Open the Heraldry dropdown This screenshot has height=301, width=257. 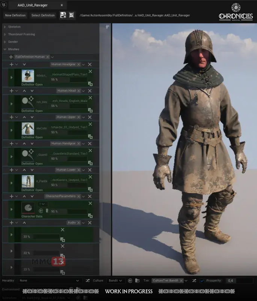[x=50, y=281]
